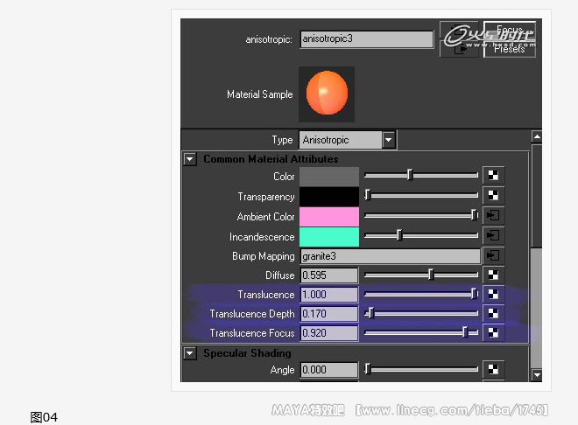Click the Color attribute map checker icon
578x425 pixels.
coord(494,177)
